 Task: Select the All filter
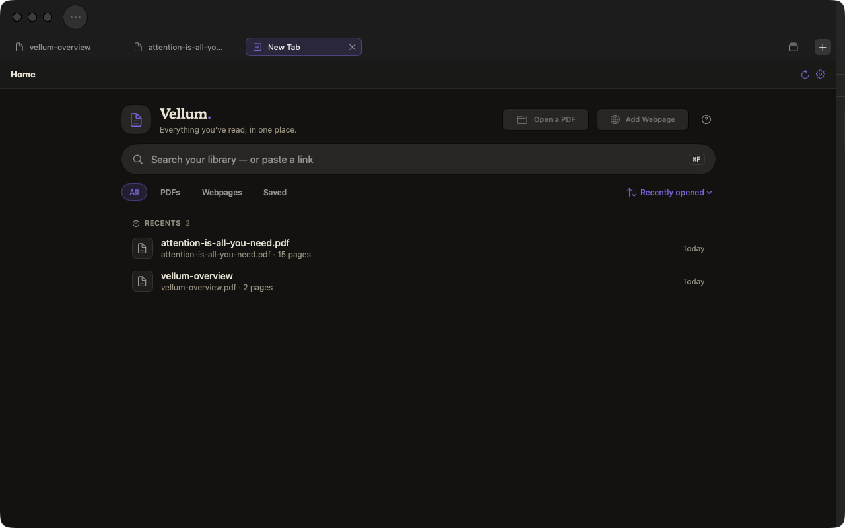134,192
